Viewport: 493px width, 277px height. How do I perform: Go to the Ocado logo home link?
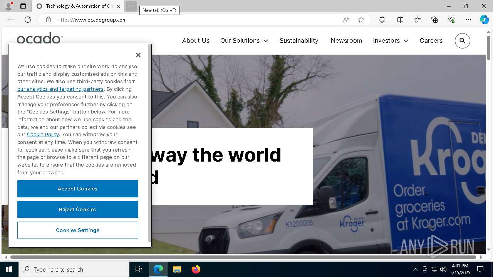(40, 38)
